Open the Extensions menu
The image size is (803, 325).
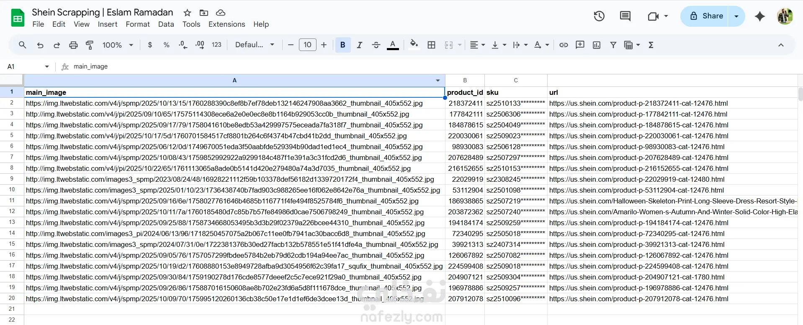click(226, 24)
